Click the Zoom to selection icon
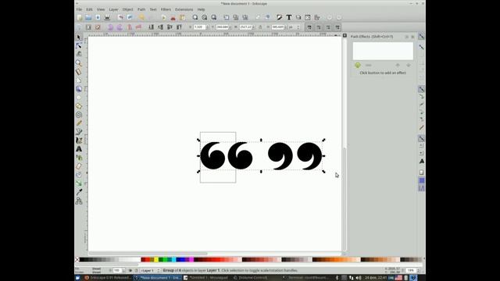Viewport: 500px width, 281px height. pos(195,17)
